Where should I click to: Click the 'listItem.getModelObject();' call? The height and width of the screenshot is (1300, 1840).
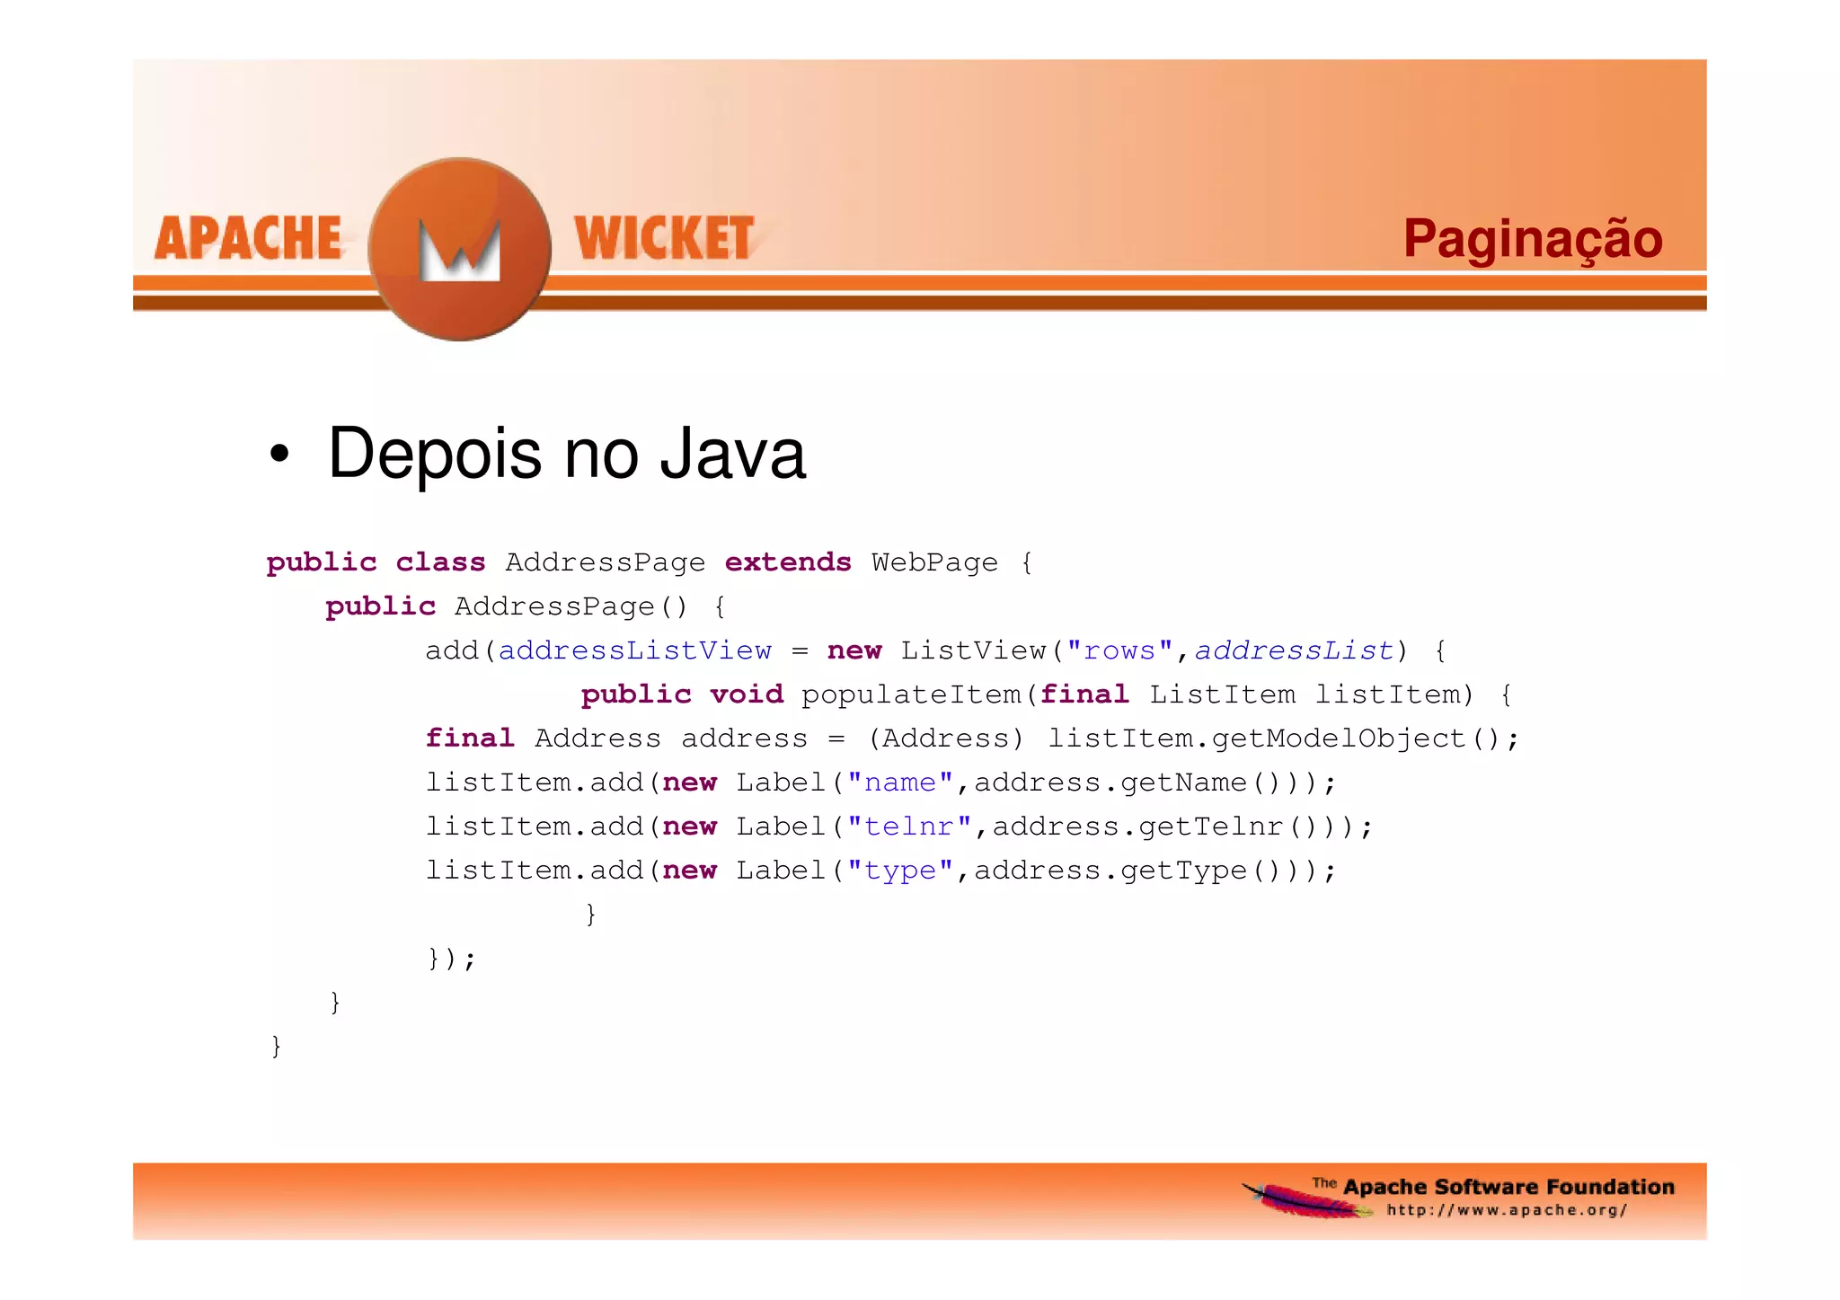[1284, 738]
